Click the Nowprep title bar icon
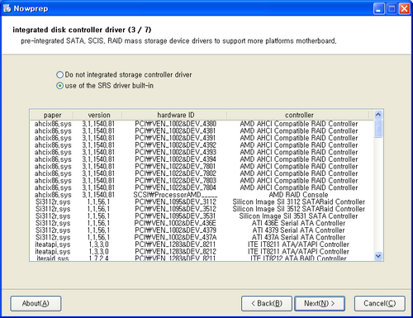Viewport: 413px width, 318px height. (7, 8)
